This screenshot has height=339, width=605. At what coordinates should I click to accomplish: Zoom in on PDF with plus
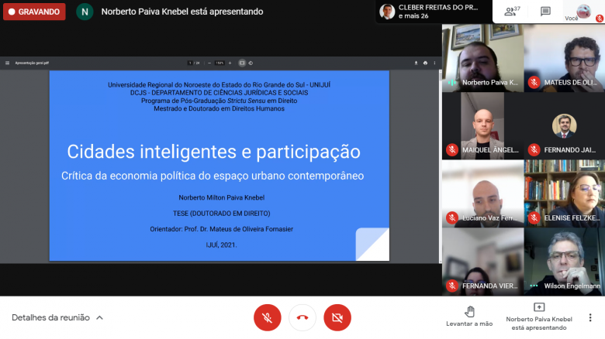point(230,63)
